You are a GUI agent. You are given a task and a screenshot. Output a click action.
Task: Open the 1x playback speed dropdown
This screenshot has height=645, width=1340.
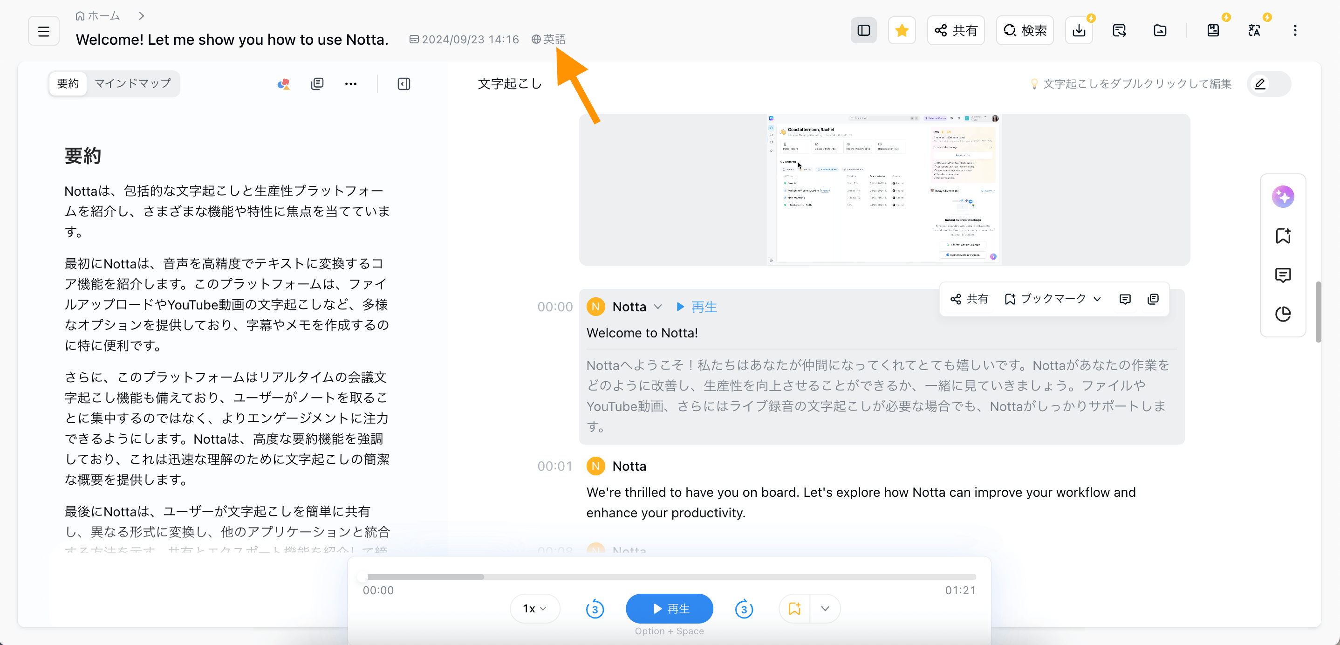[x=535, y=609]
